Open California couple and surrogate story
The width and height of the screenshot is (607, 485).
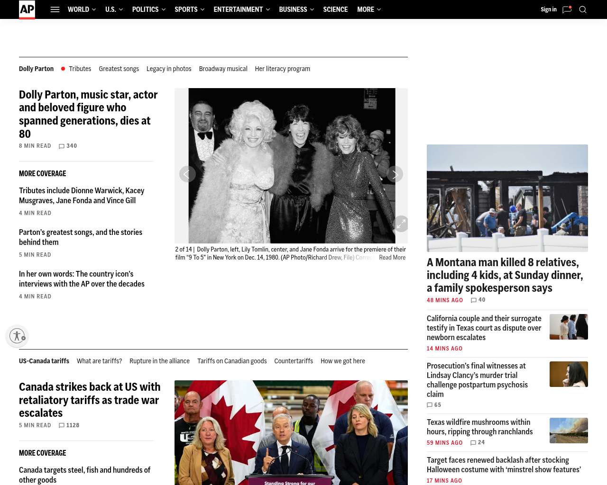click(x=484, y=328)
